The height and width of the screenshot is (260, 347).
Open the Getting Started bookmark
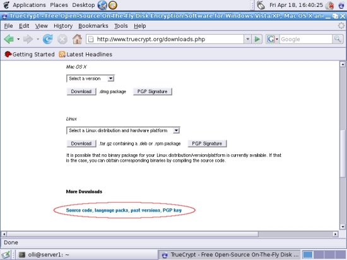tap(30, 54)
